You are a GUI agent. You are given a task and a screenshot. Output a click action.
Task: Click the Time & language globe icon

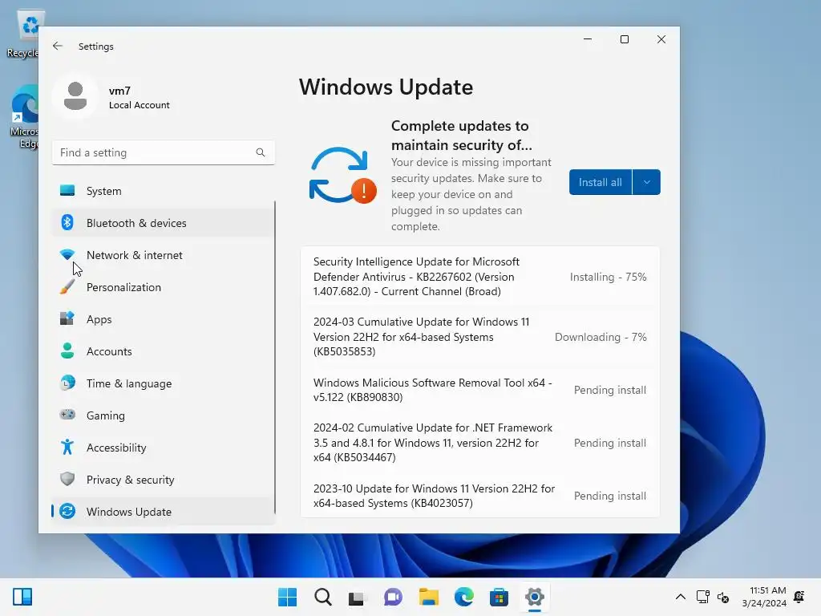click(x=67, y=383)
